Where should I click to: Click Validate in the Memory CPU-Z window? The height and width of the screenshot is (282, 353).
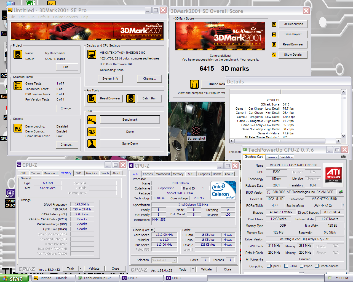pos(94,269)
